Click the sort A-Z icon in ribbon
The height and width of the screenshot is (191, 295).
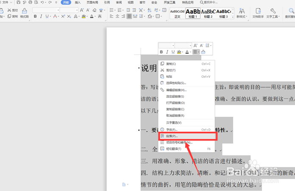(x=149, y=10)
